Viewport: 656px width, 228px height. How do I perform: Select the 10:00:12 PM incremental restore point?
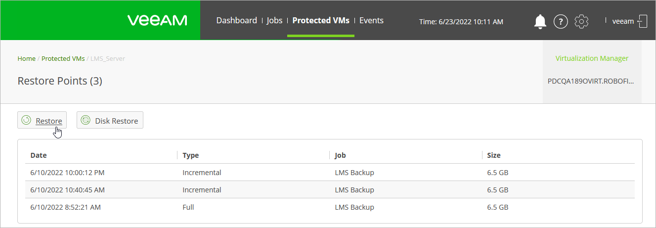point(67,173)
